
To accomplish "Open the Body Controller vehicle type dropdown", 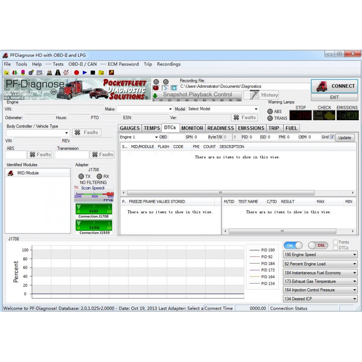I will click(38, 133).
